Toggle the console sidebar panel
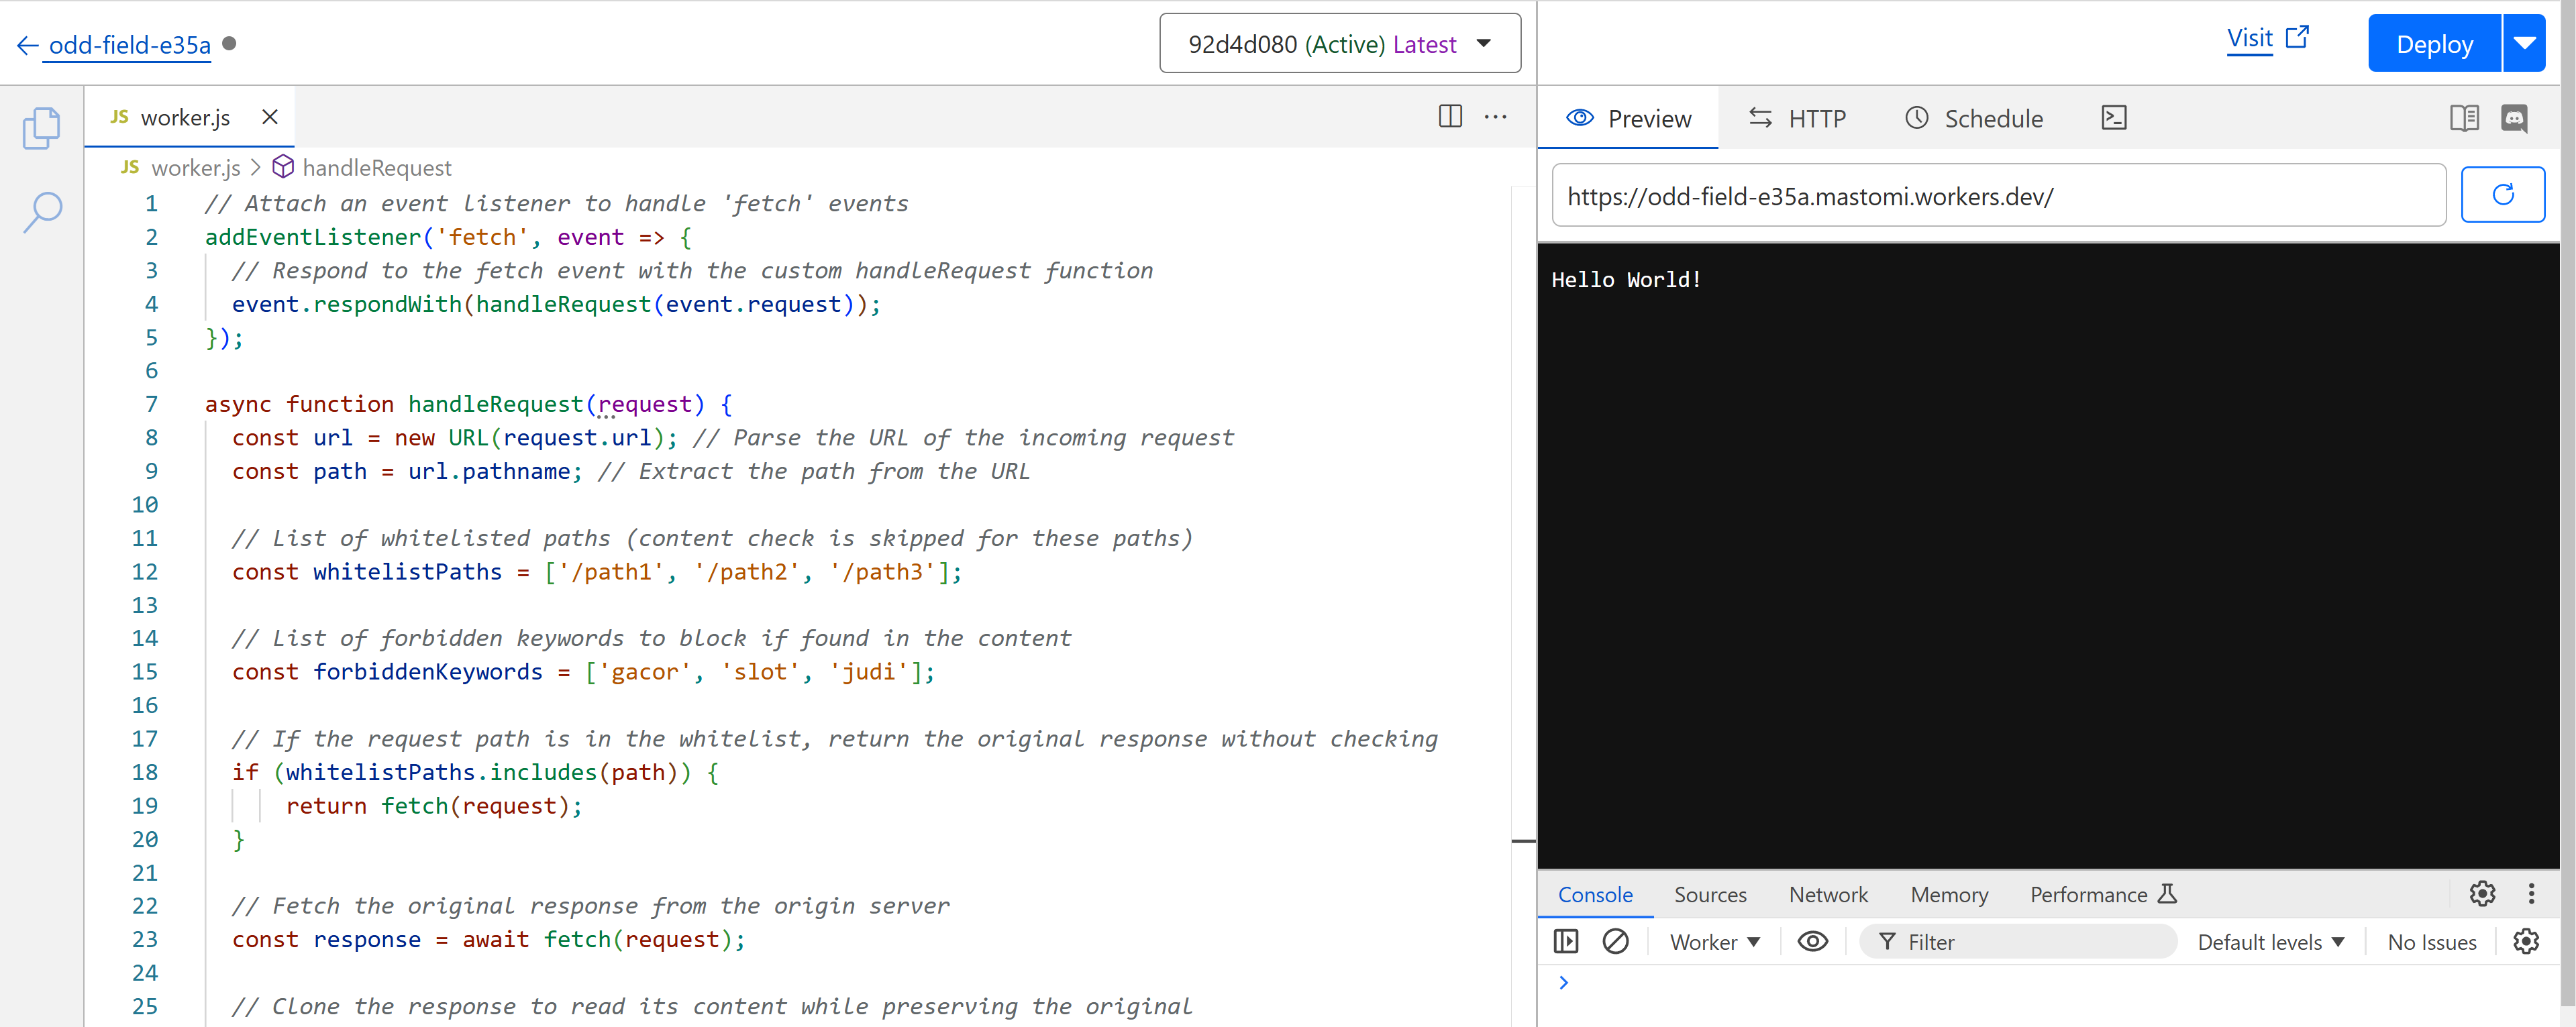Image resolution: width=2576 pixels, height=1027 pixels. click(1566, 941)
